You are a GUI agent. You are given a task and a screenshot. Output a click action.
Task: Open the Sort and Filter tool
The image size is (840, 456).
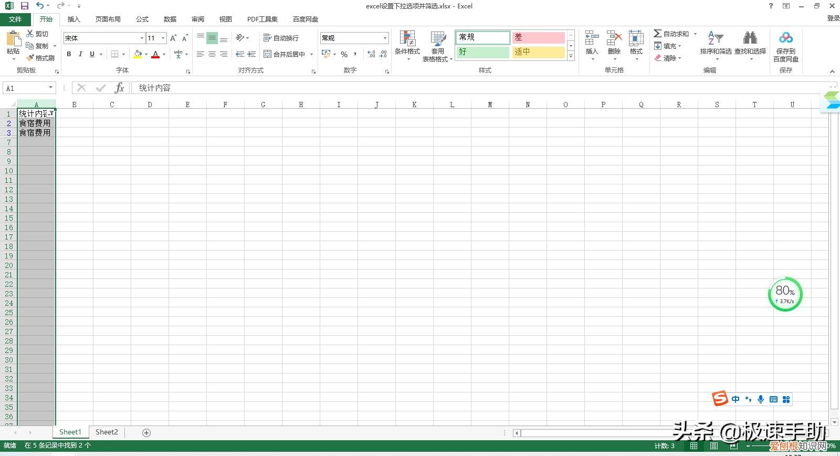tap(715, 39)
